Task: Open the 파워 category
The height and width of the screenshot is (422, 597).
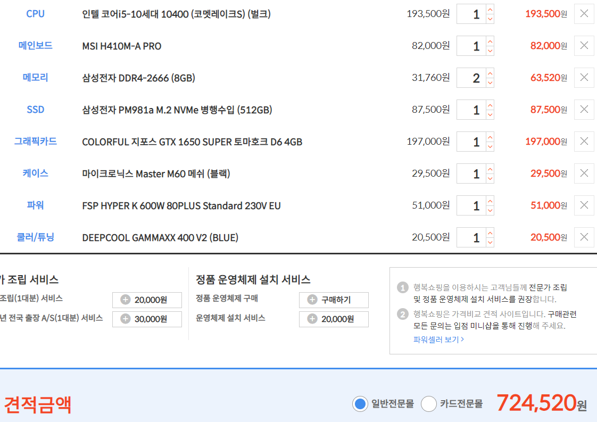Action: point(36,205)
